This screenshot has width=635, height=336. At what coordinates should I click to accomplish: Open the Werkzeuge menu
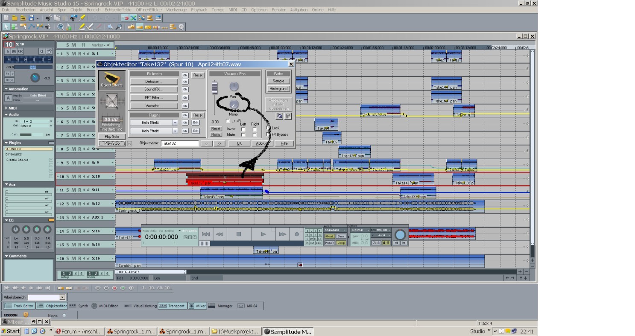coord(176,9)
